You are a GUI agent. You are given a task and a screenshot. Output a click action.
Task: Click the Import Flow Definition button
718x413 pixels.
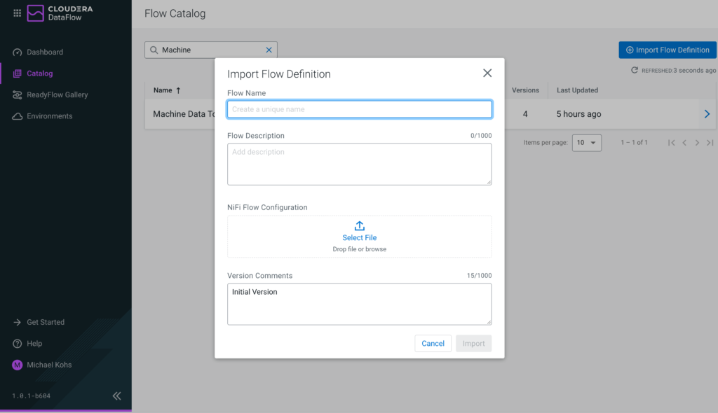(x=667, y=50)
